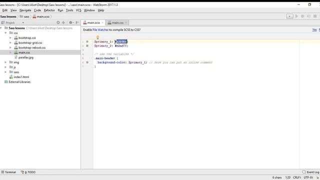Click the Run play icon in toolbar
The image size is (320, 180).
click(x=296, y=16)
